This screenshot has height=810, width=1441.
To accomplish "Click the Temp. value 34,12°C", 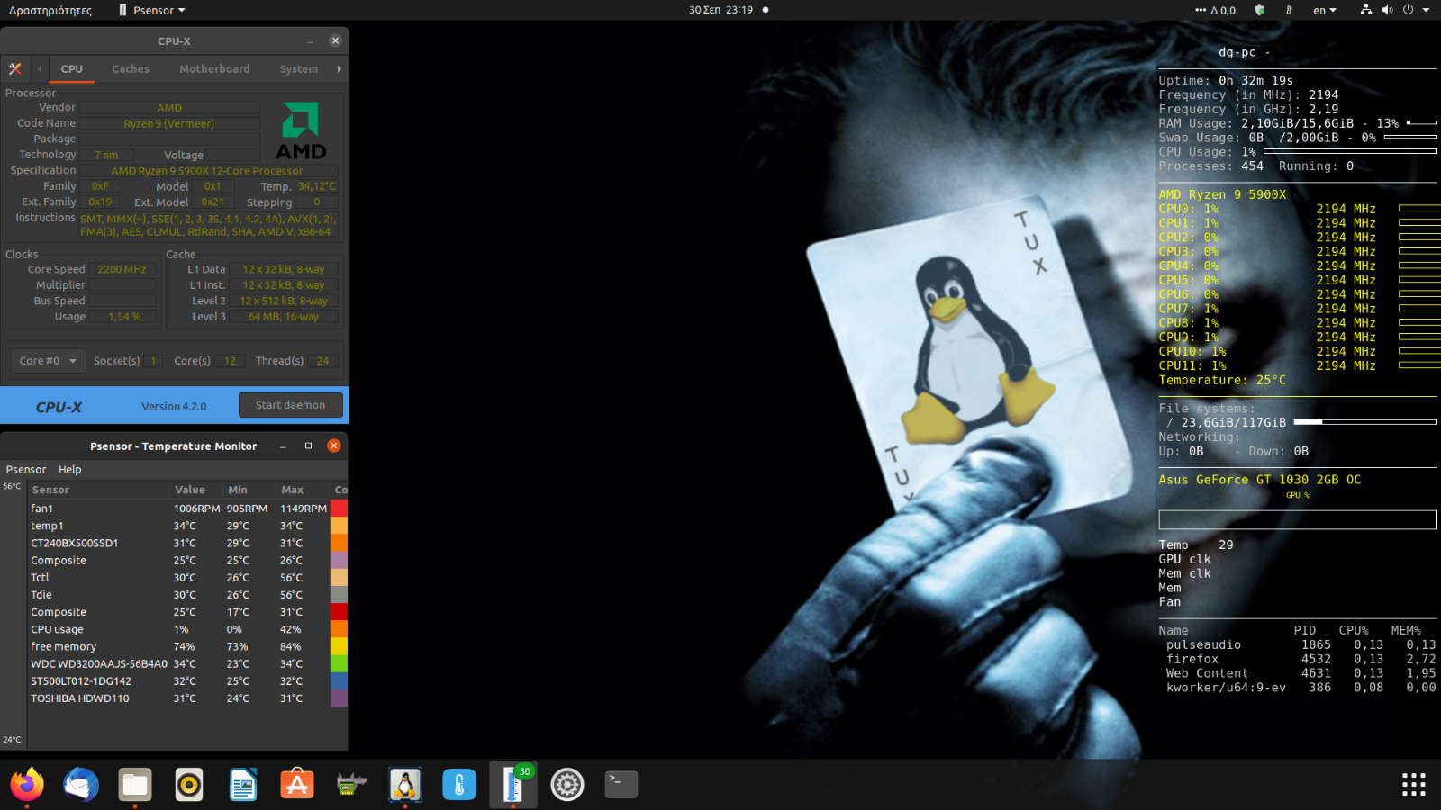I will coord(317,186).
